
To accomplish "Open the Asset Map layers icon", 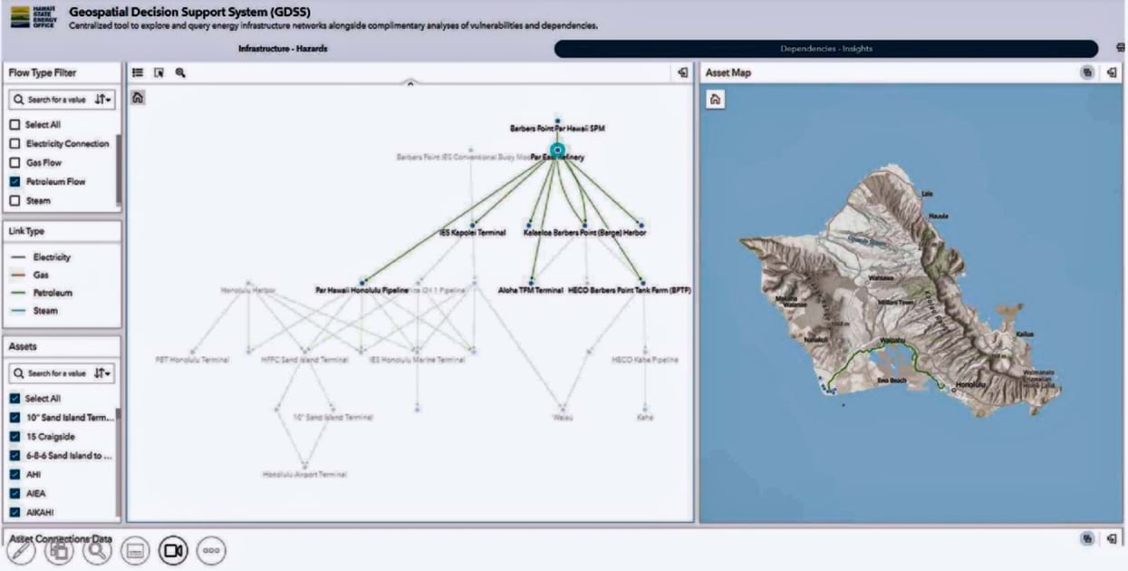I will click(1087, 73).
